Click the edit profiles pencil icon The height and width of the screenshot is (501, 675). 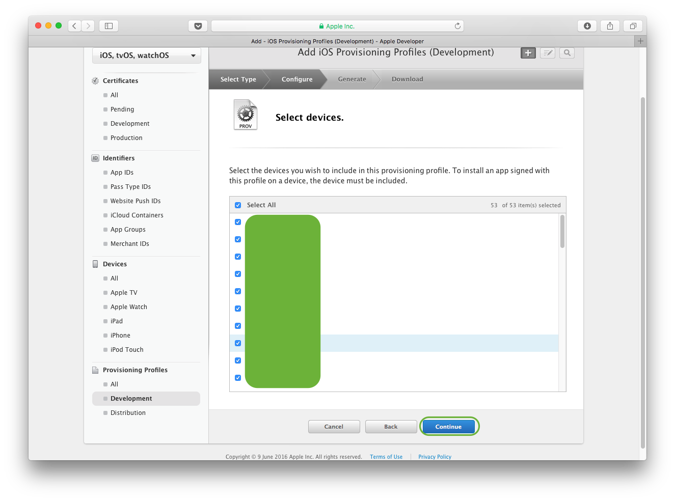pyautogui.click(x=548, y=52)
